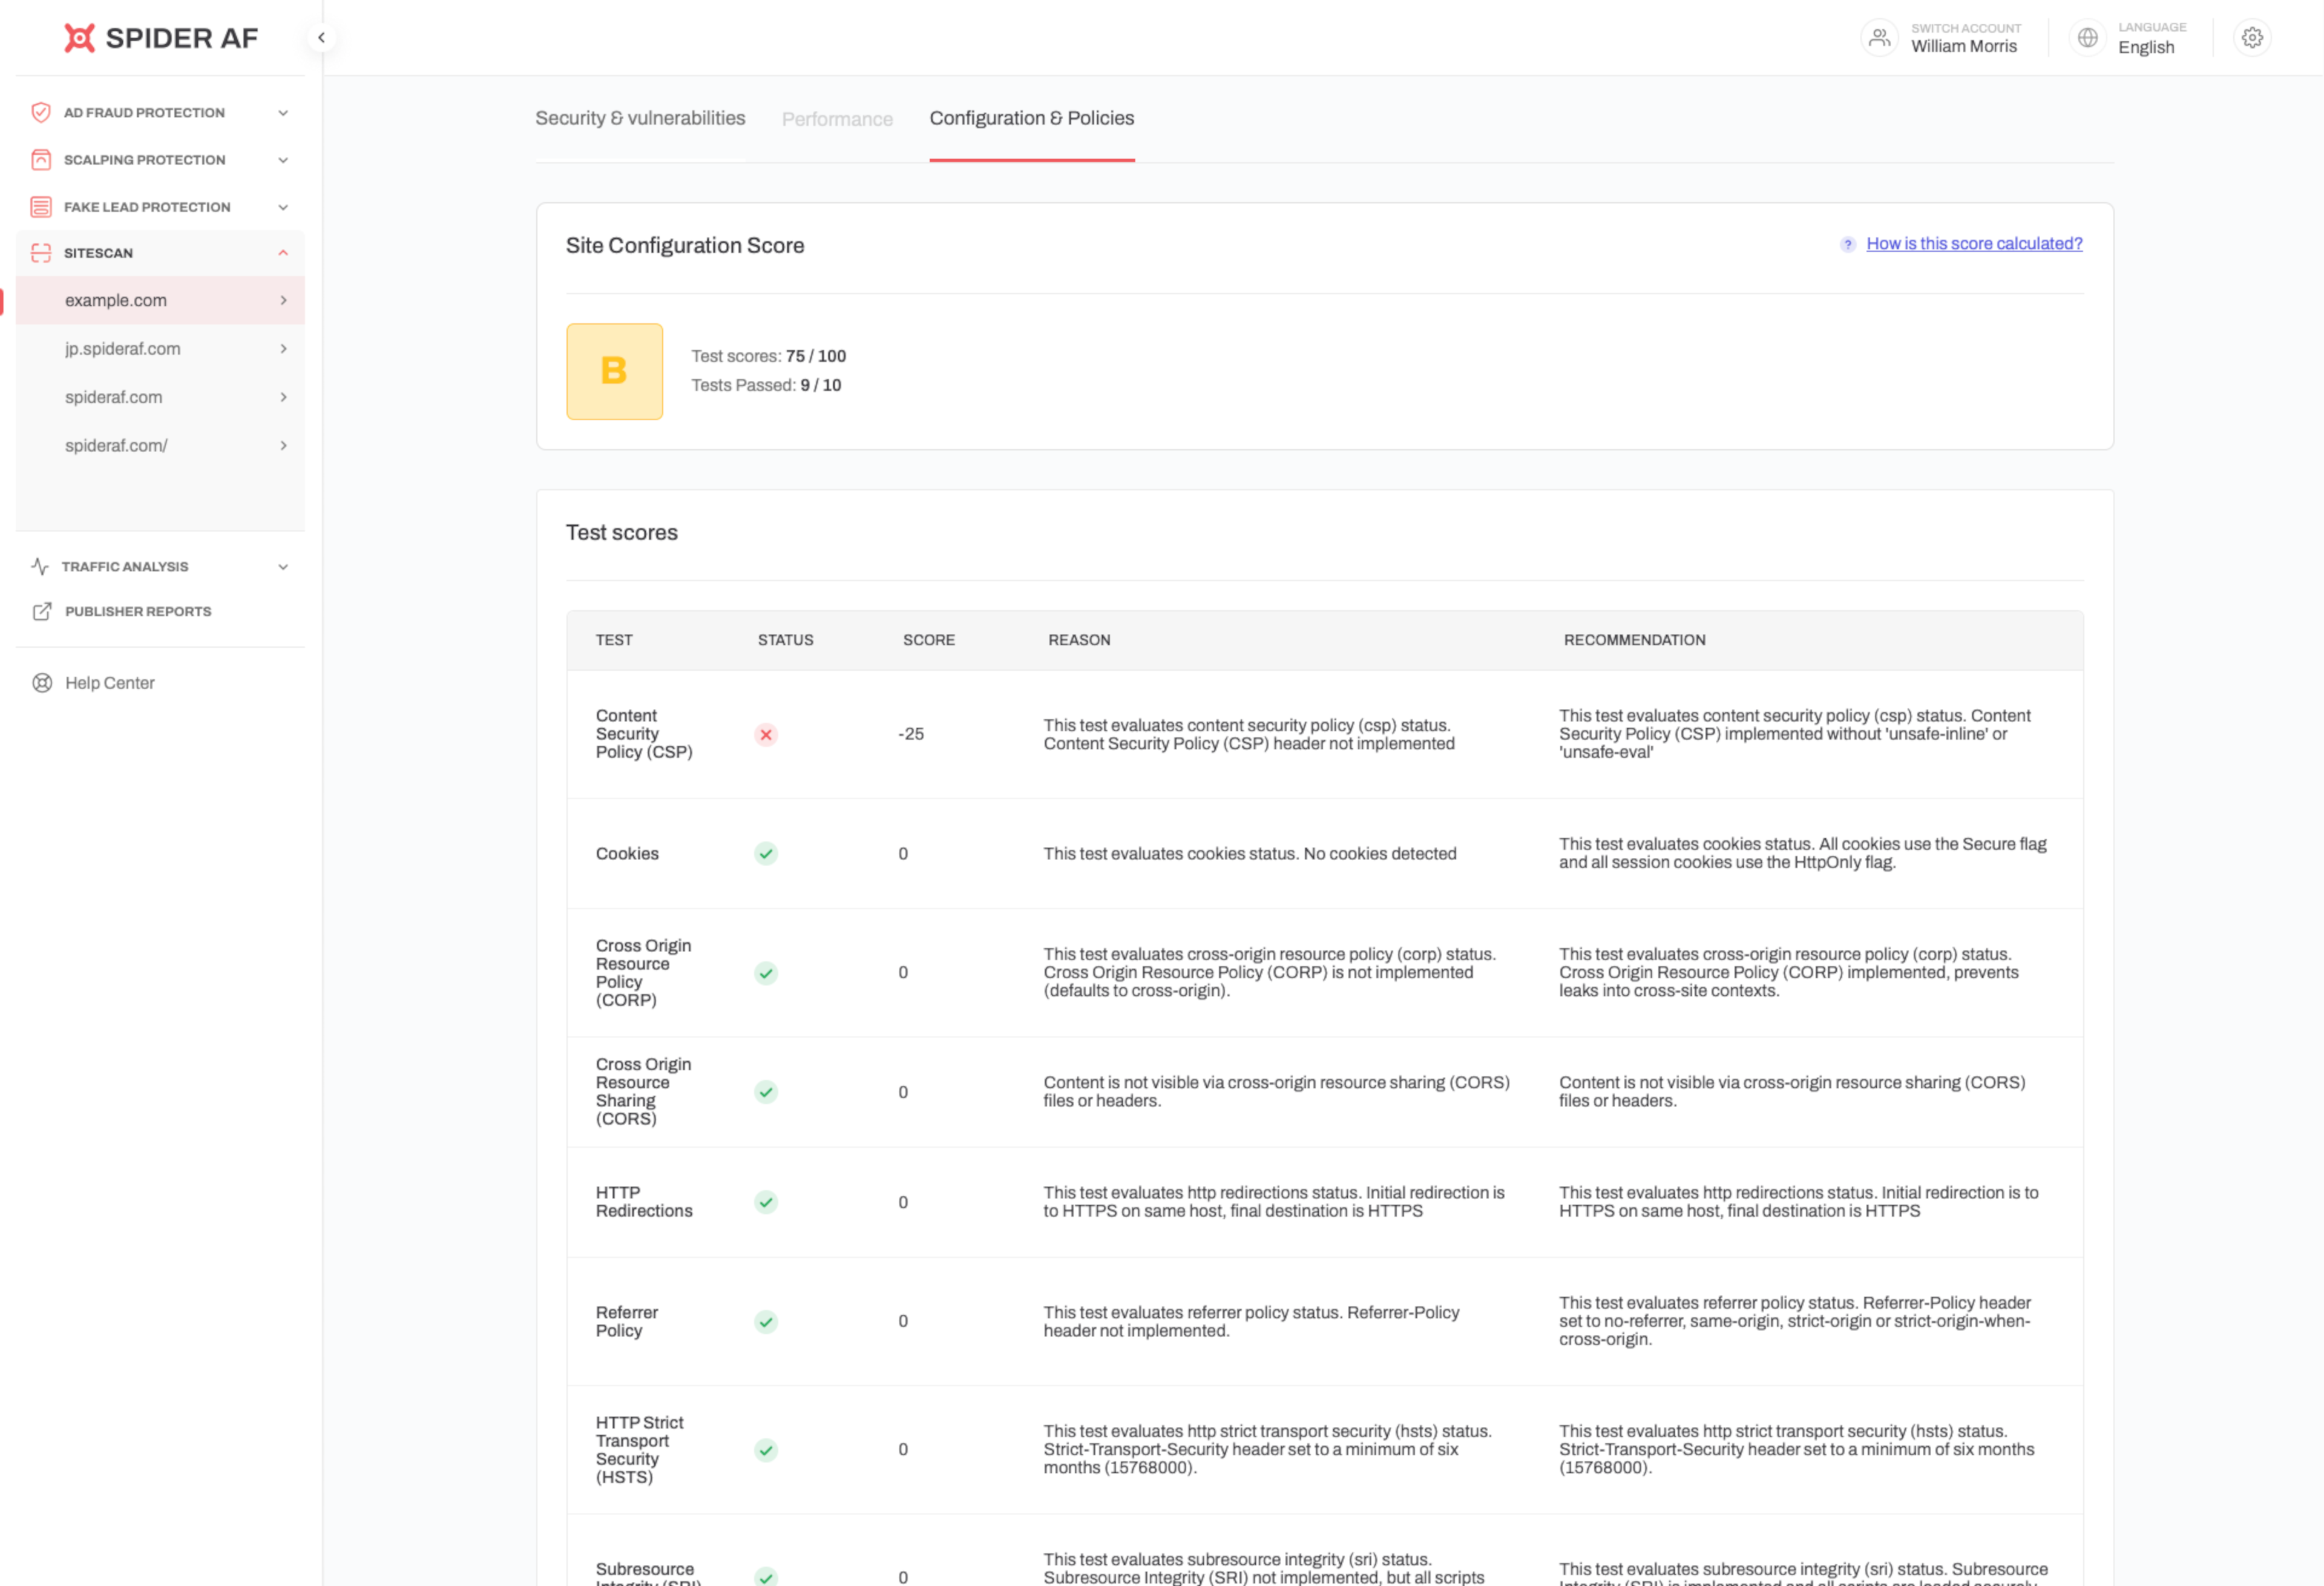Image resolution: width=2324 pixels, height=1586 pixels.
Task: Click 'Site Configuration Score' heading
Action: coord(685,245)
